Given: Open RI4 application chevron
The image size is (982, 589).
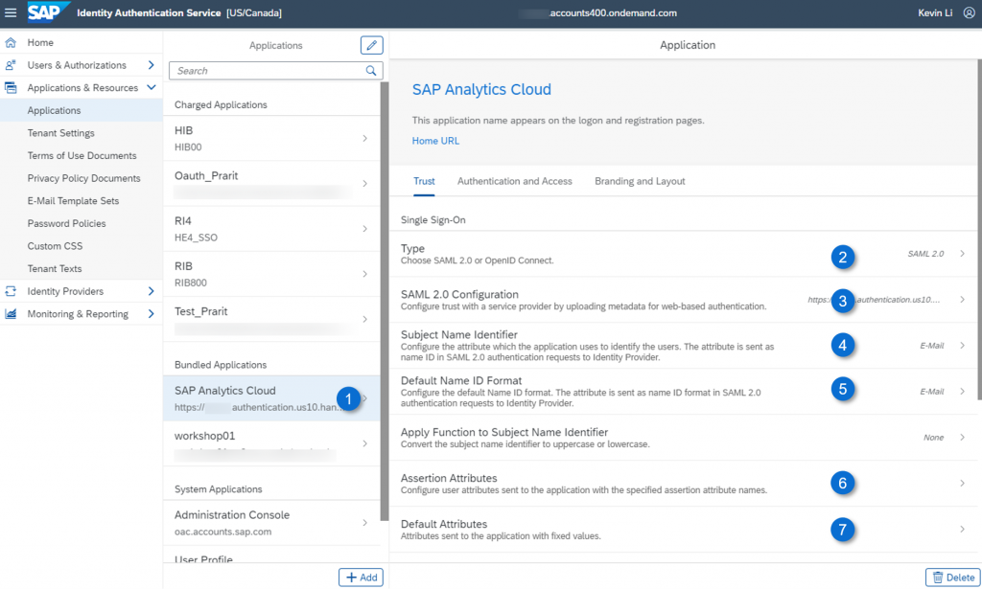Looking at the screenshot, I should coord(364,229).
